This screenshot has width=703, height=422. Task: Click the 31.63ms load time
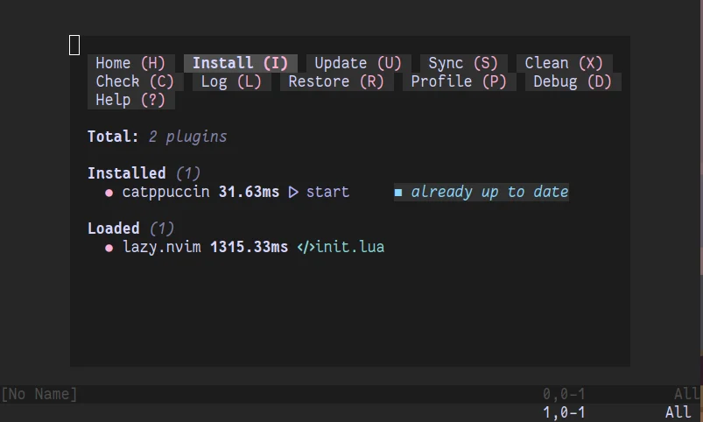click(249, 192)
